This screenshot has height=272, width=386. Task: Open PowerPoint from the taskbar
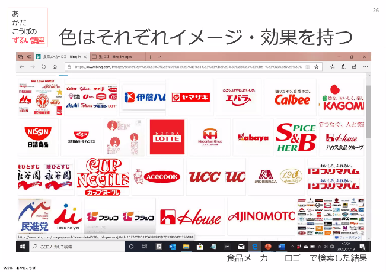(x=268, y=247)
